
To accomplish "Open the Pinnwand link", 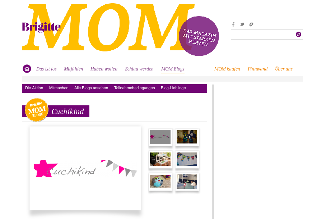I will [x=258, y=69].
